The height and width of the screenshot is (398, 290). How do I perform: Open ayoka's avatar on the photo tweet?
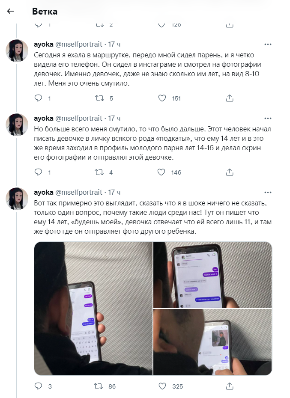[x=17, y=199]
